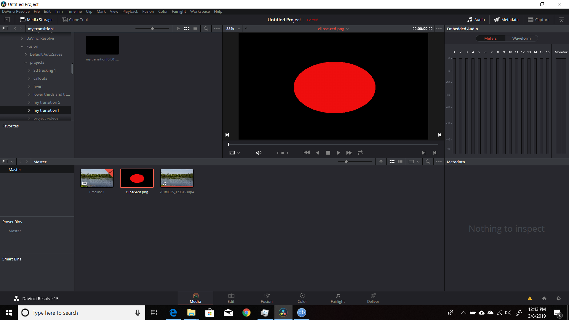Image resolution: width=569 pixels, height=320 pixels.
Task: Select the fiverr folder
Action: click(38, 87)
